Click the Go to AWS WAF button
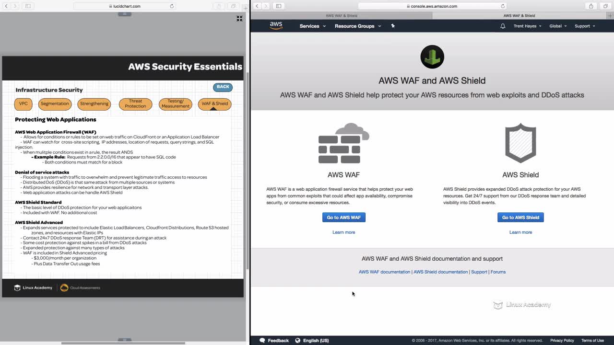The height and width of the screenshot is (345, 614). tap(344, 218)
